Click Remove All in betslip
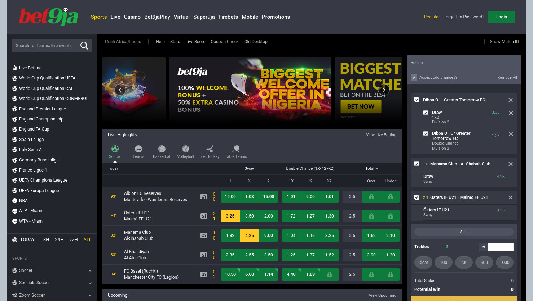Viewport: 533px width, 301px height. click(x=507, y=77)
